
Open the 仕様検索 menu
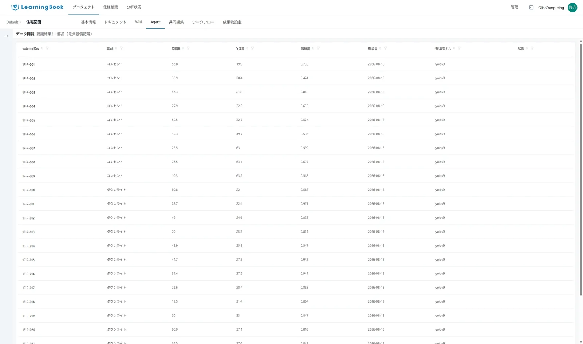pos(110,7)
